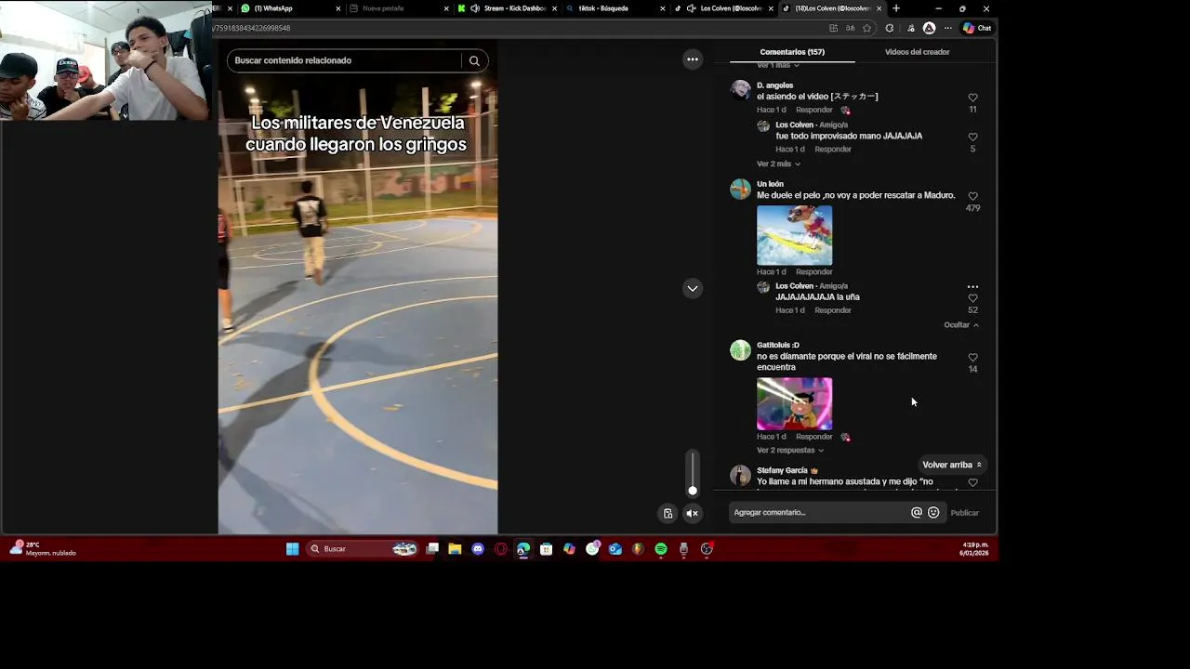Open Task View on taskbar

(432, 549)
